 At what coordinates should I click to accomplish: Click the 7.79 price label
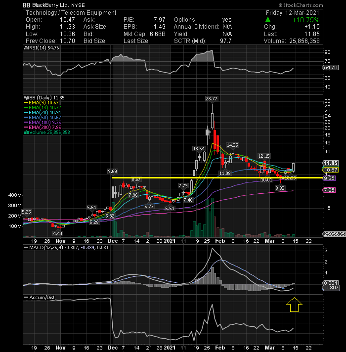tap(183, 186)
